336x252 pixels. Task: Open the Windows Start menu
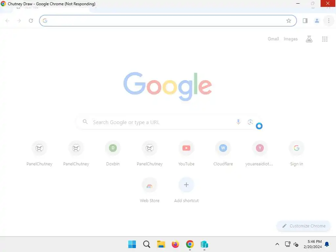(132, 244)
